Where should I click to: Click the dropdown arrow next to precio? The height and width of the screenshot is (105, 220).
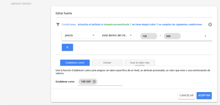pos(94,35)
